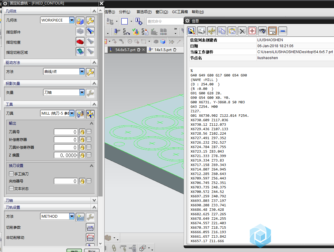Click edit geometry wrench beside WORKPIECE

pos(90,21)
